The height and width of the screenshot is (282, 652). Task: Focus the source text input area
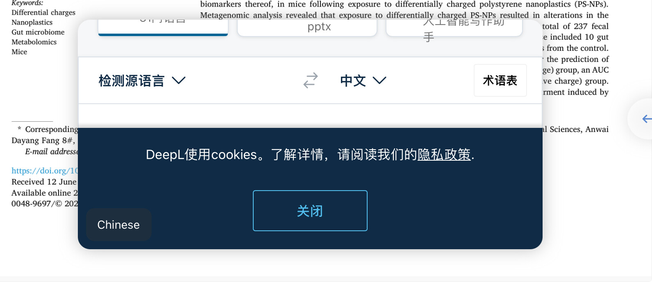click(x=310, y=116)
